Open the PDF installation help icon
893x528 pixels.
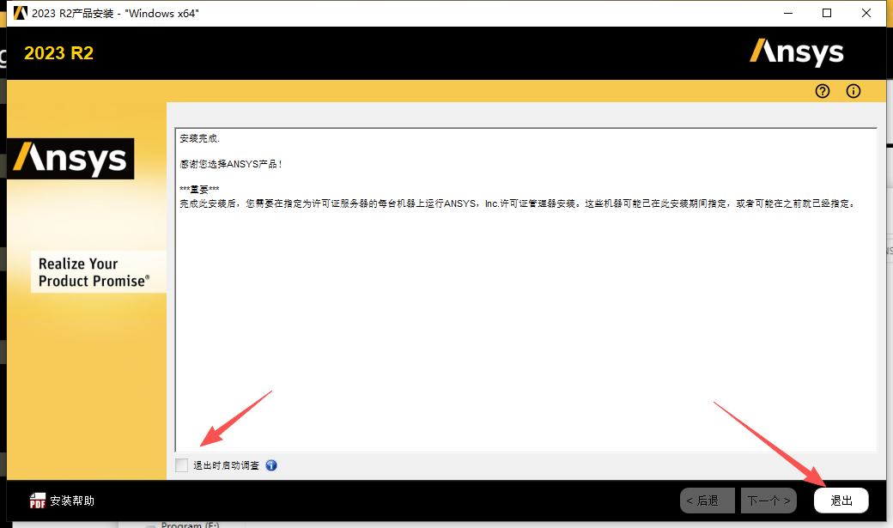point(38,501)
